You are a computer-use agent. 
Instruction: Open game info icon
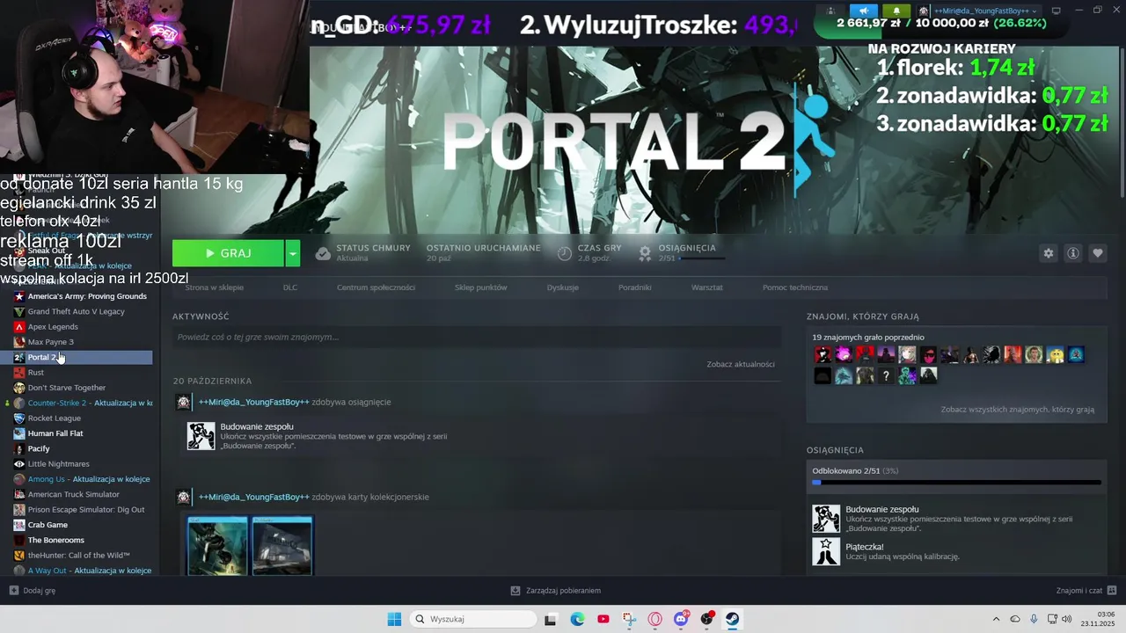(x=1073, y=253)
